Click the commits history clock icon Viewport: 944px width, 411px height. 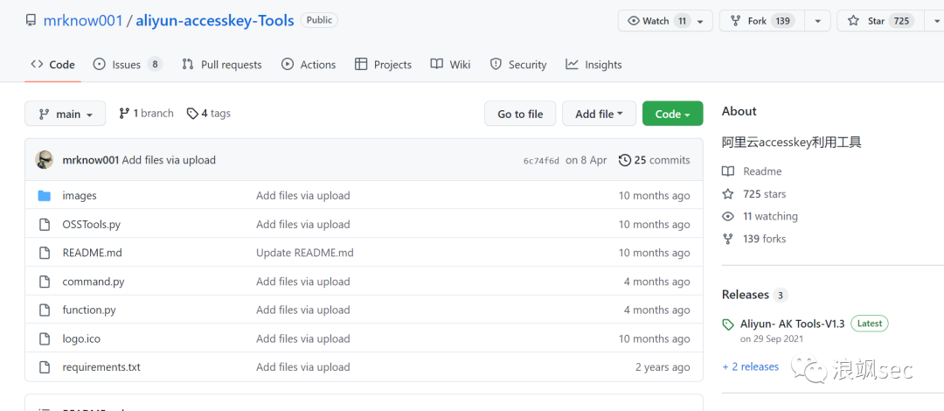pyautogui.click(x=625, y=160)
